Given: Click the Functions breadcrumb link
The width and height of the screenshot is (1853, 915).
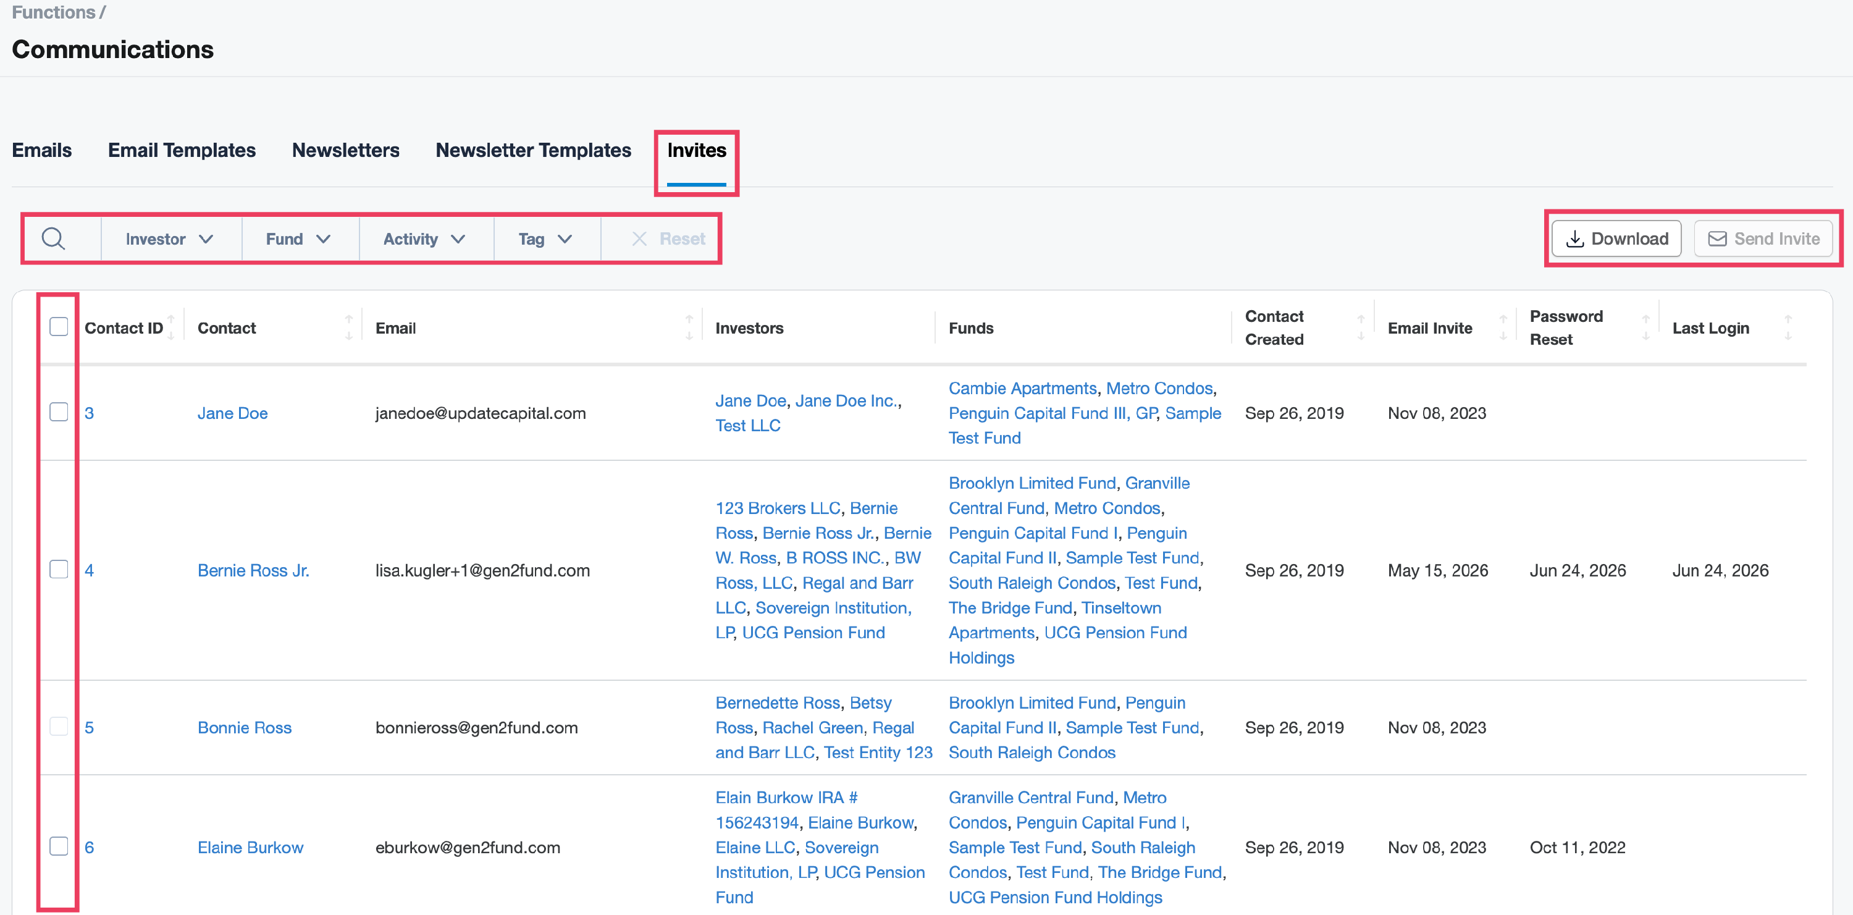Looking at the screenshot, I should coord(53,12).
